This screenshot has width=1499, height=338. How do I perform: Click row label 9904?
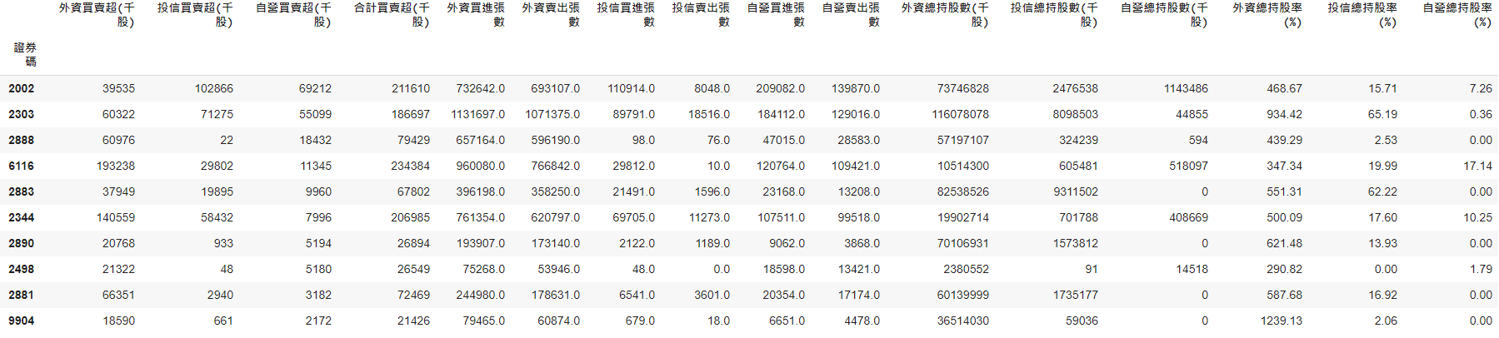pos(22,321)
